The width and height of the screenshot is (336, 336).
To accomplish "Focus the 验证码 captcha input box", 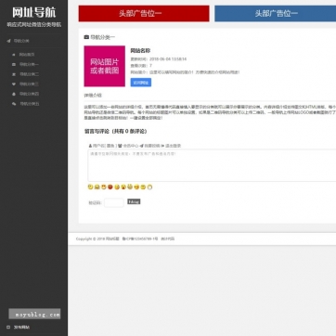I will click(x=114, y=202).
